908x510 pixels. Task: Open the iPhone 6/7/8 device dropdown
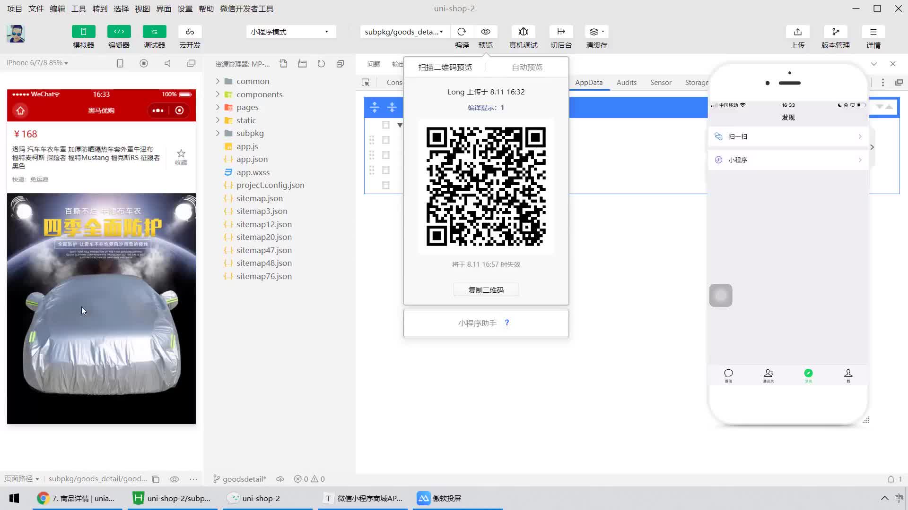point(37,63)
